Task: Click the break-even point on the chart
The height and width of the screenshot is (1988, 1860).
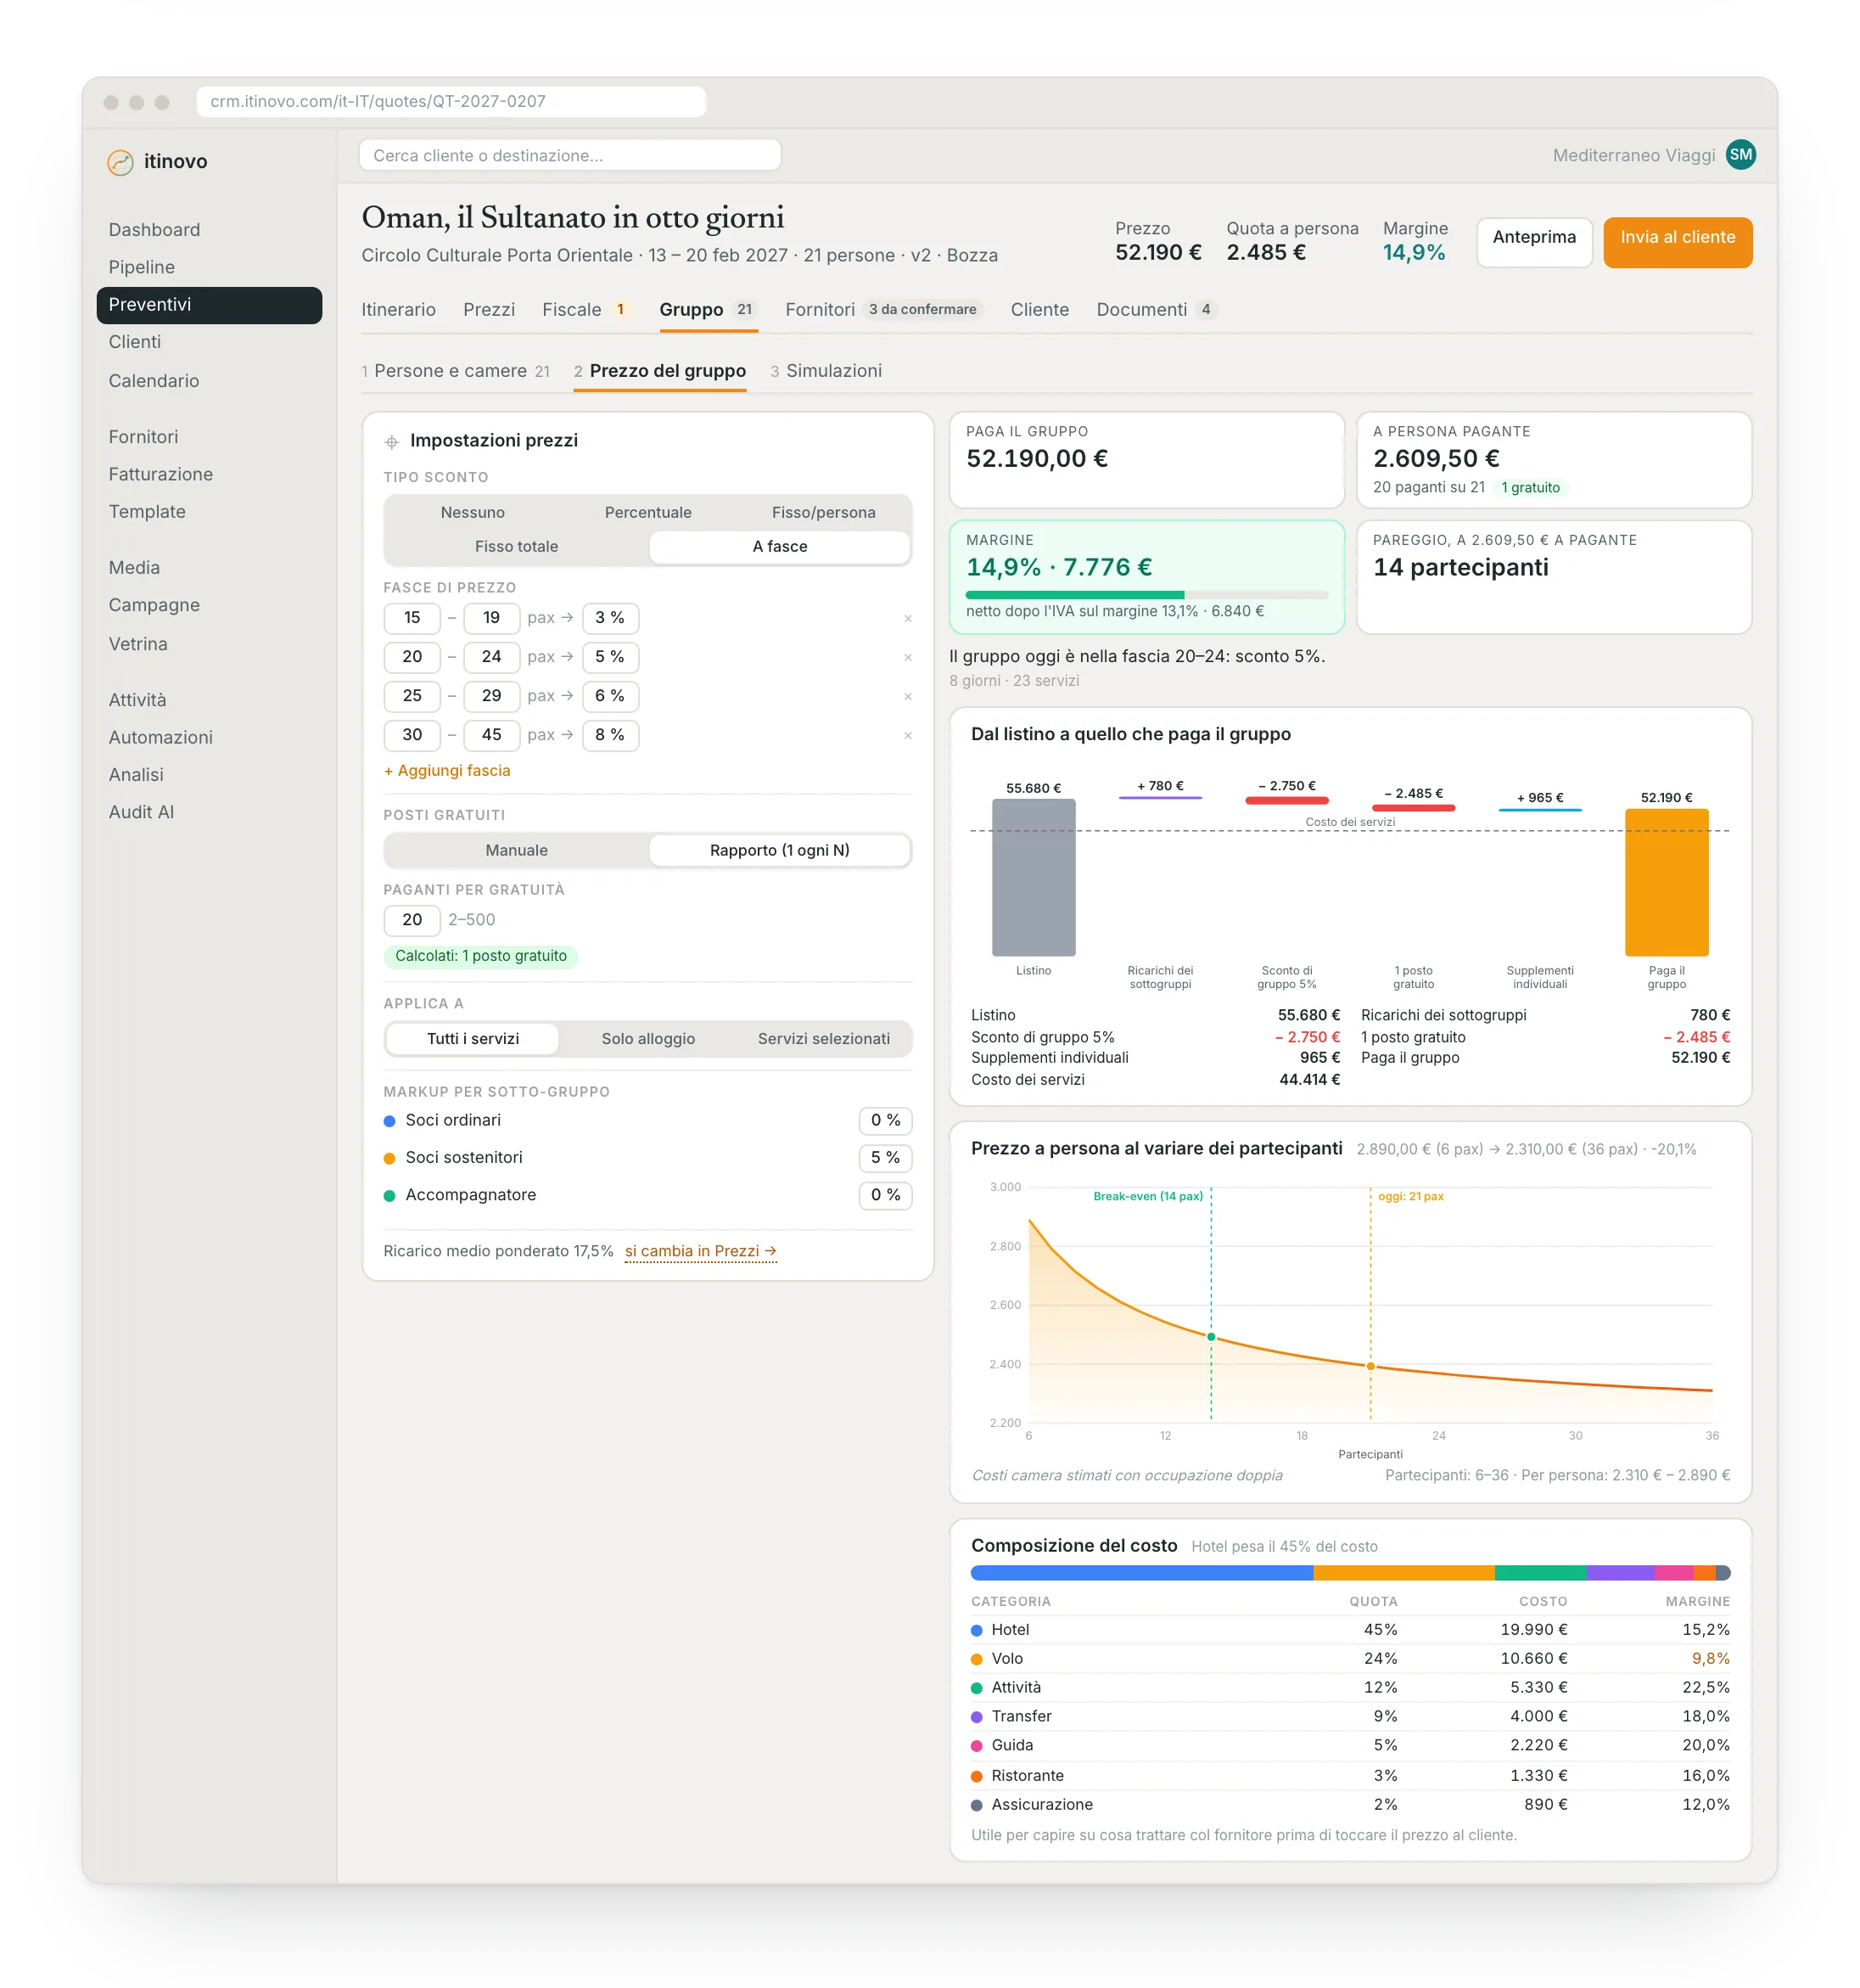Action: tap(1212, 1337)
